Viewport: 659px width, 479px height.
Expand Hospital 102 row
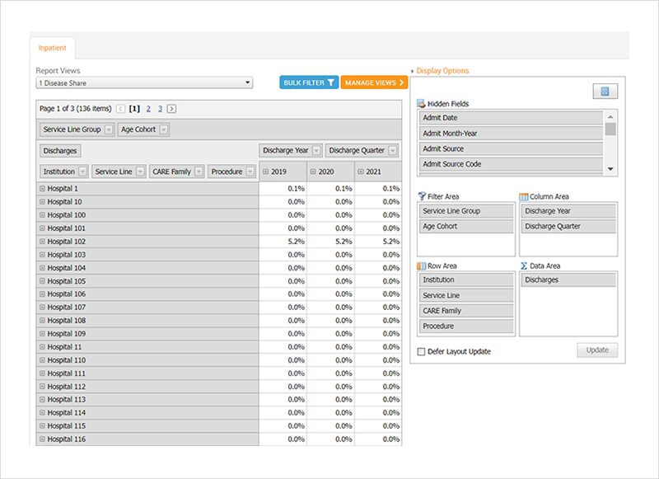tap(42, 242)
